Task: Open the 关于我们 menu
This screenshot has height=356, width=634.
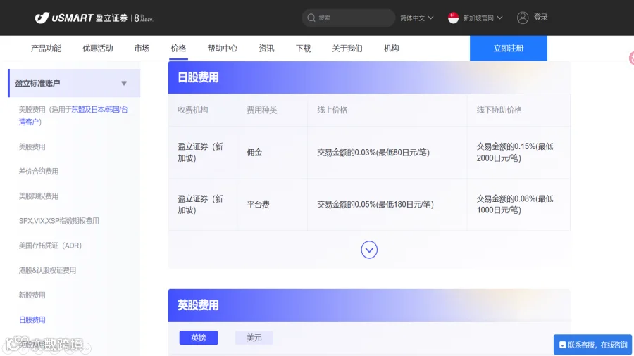Action: point(347,49)
